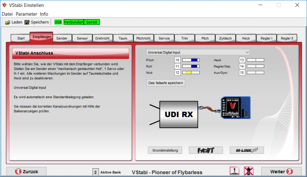Open the Datei menu
The image size is (307, 177).
tap(7, 14)
